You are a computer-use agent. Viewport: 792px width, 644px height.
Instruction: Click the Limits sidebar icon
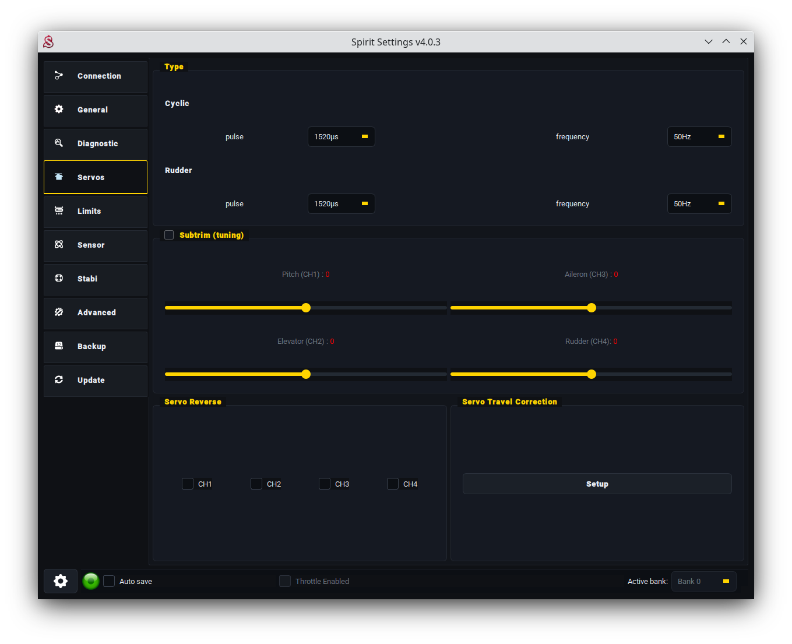click(x=59, y=211)
